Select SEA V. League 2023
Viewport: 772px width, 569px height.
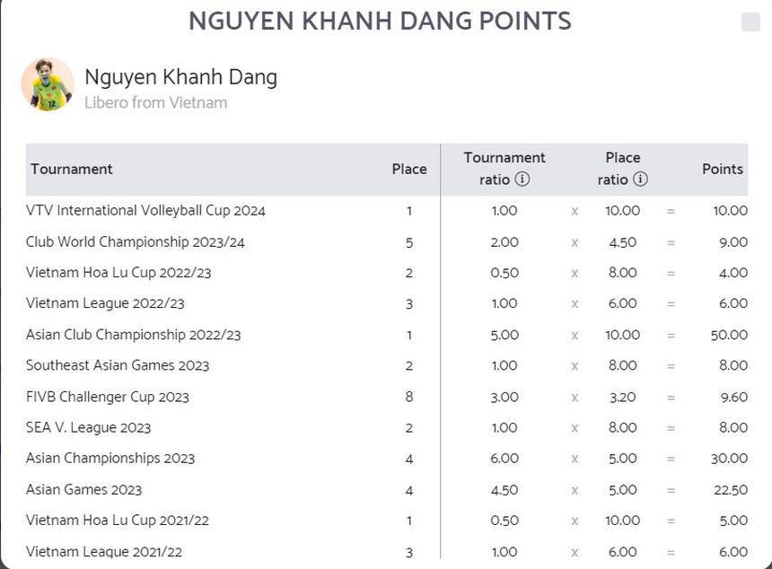(88, 427)
